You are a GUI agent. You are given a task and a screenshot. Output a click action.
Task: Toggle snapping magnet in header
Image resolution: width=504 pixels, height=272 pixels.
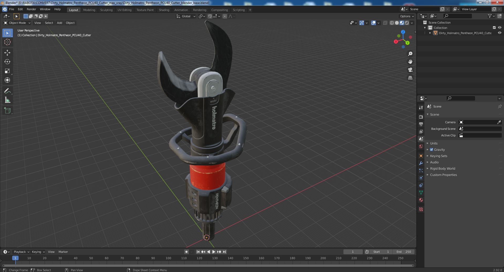pos(210,16)
